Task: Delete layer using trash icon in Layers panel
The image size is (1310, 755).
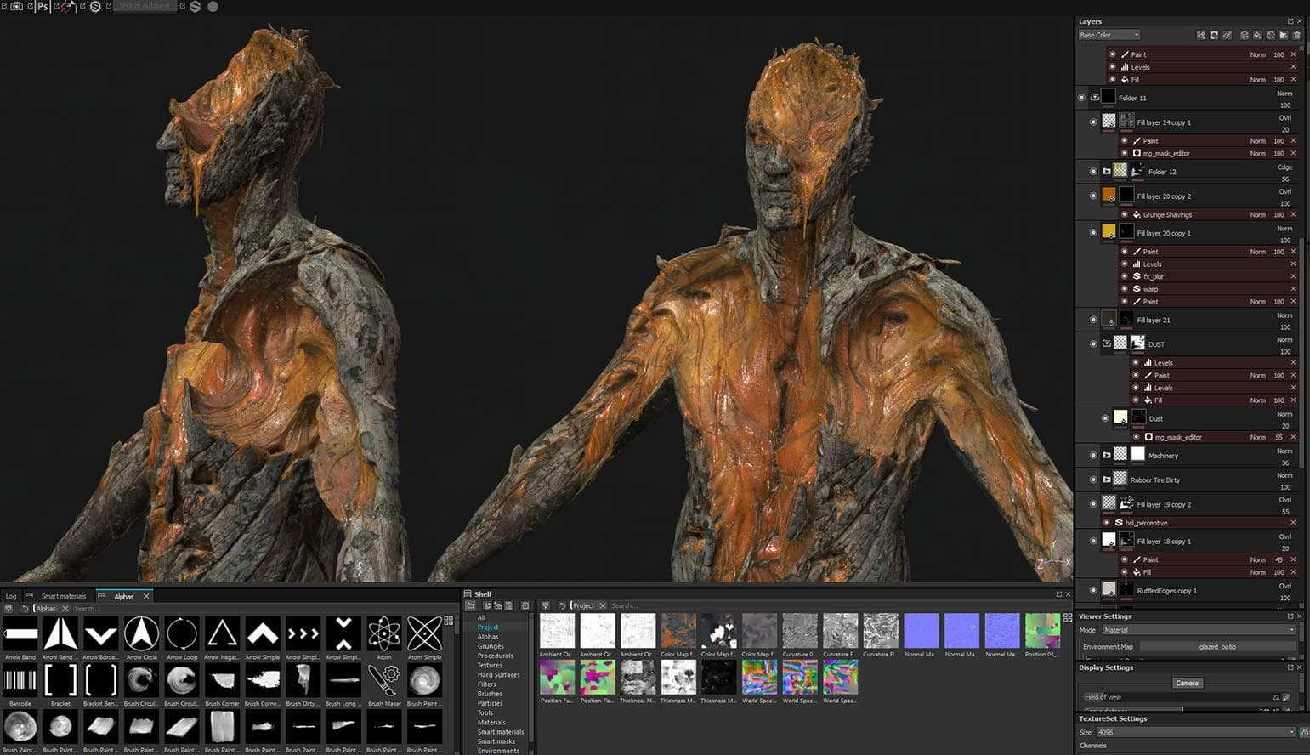Action: click(1296, 35)
